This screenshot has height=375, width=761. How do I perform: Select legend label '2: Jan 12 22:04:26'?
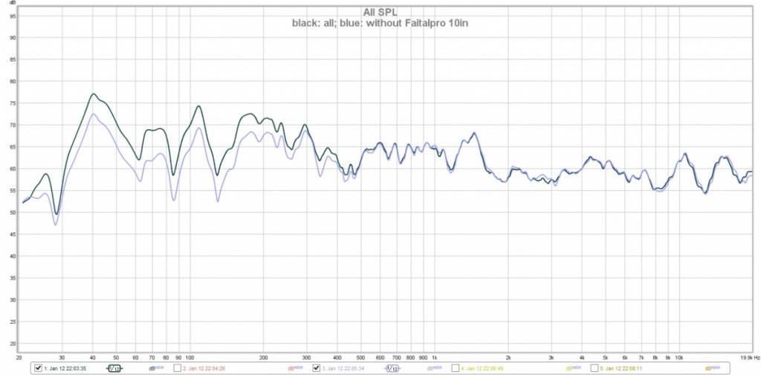pyautogui.click(x=204, y=369)
